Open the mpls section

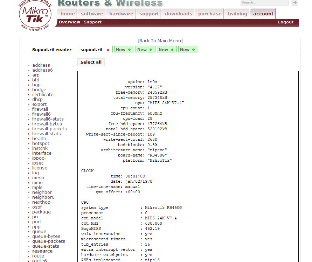37,188
